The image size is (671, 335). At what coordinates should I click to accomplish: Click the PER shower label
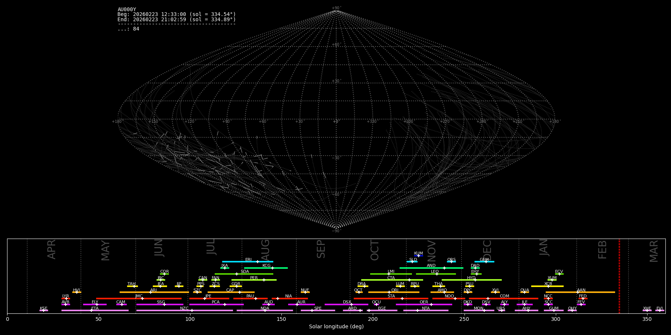pos(254,278)
